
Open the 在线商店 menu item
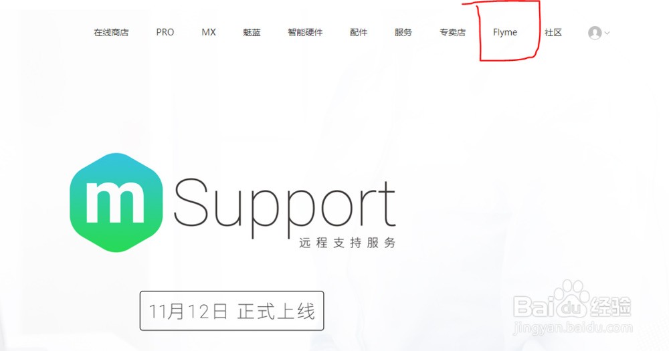pyautogui.click(x=111, y=32)
